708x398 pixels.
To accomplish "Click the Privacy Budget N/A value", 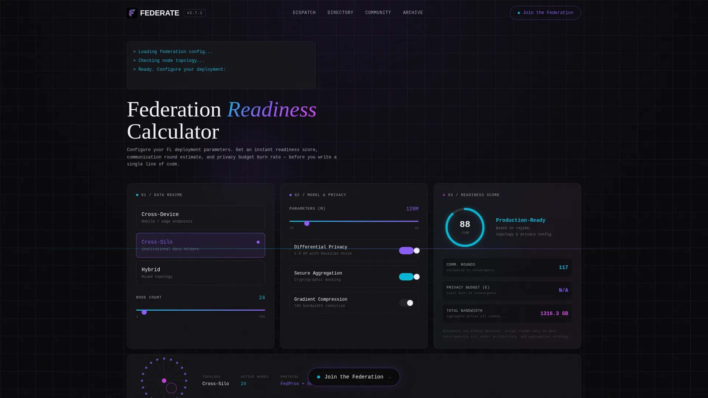I will [563, 290].
